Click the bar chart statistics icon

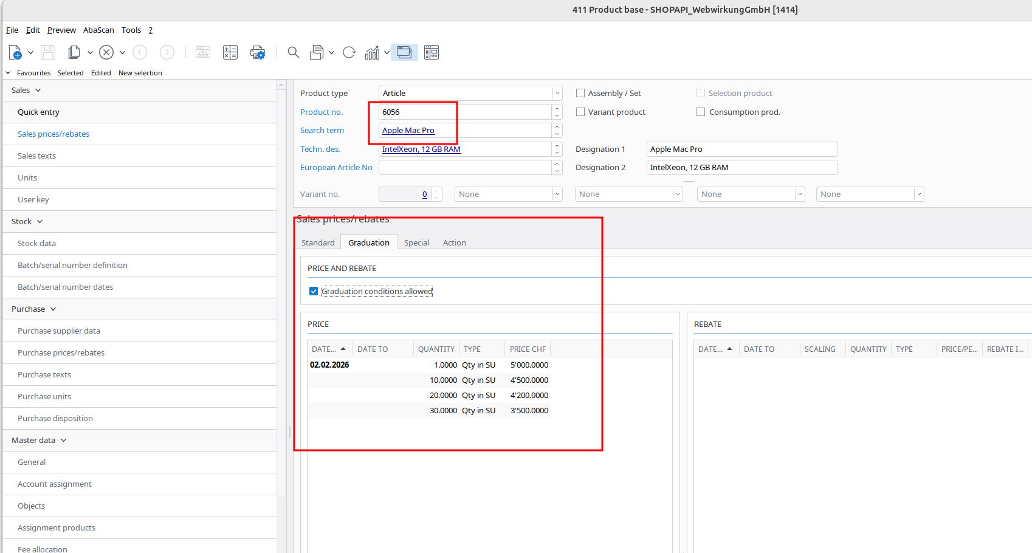[x=372, y=53]
